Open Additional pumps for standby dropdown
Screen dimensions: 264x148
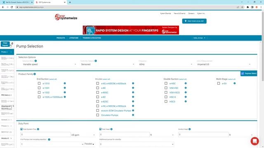(137, 144)
